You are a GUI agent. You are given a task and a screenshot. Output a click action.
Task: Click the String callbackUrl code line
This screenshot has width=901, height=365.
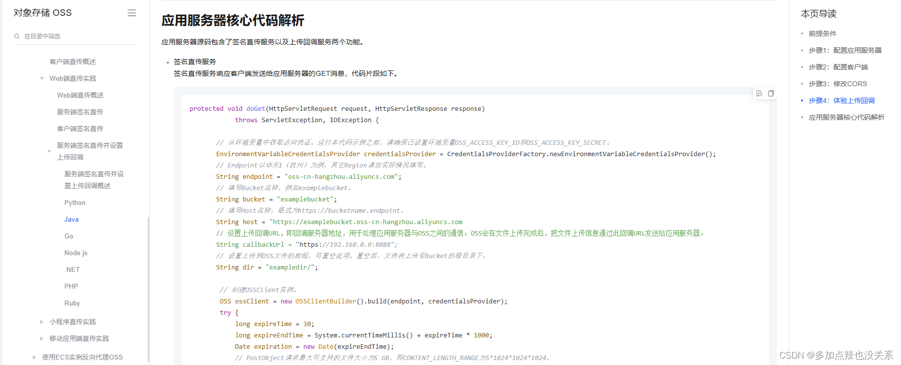pos(307,244)
